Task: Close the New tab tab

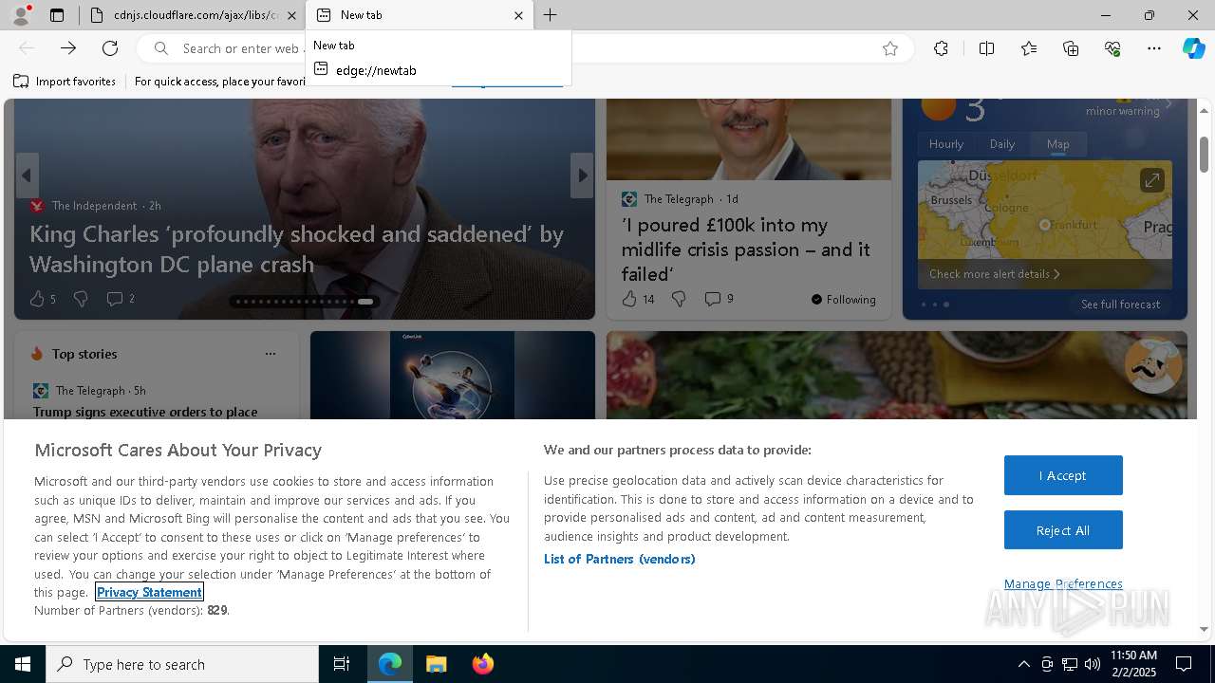Action: point(518,15)
